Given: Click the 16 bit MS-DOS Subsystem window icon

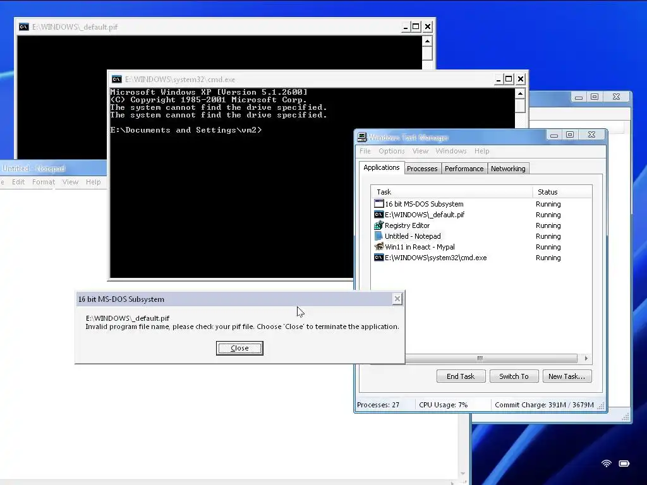Looking at the screenshot, I should click(x=378, y=204).
